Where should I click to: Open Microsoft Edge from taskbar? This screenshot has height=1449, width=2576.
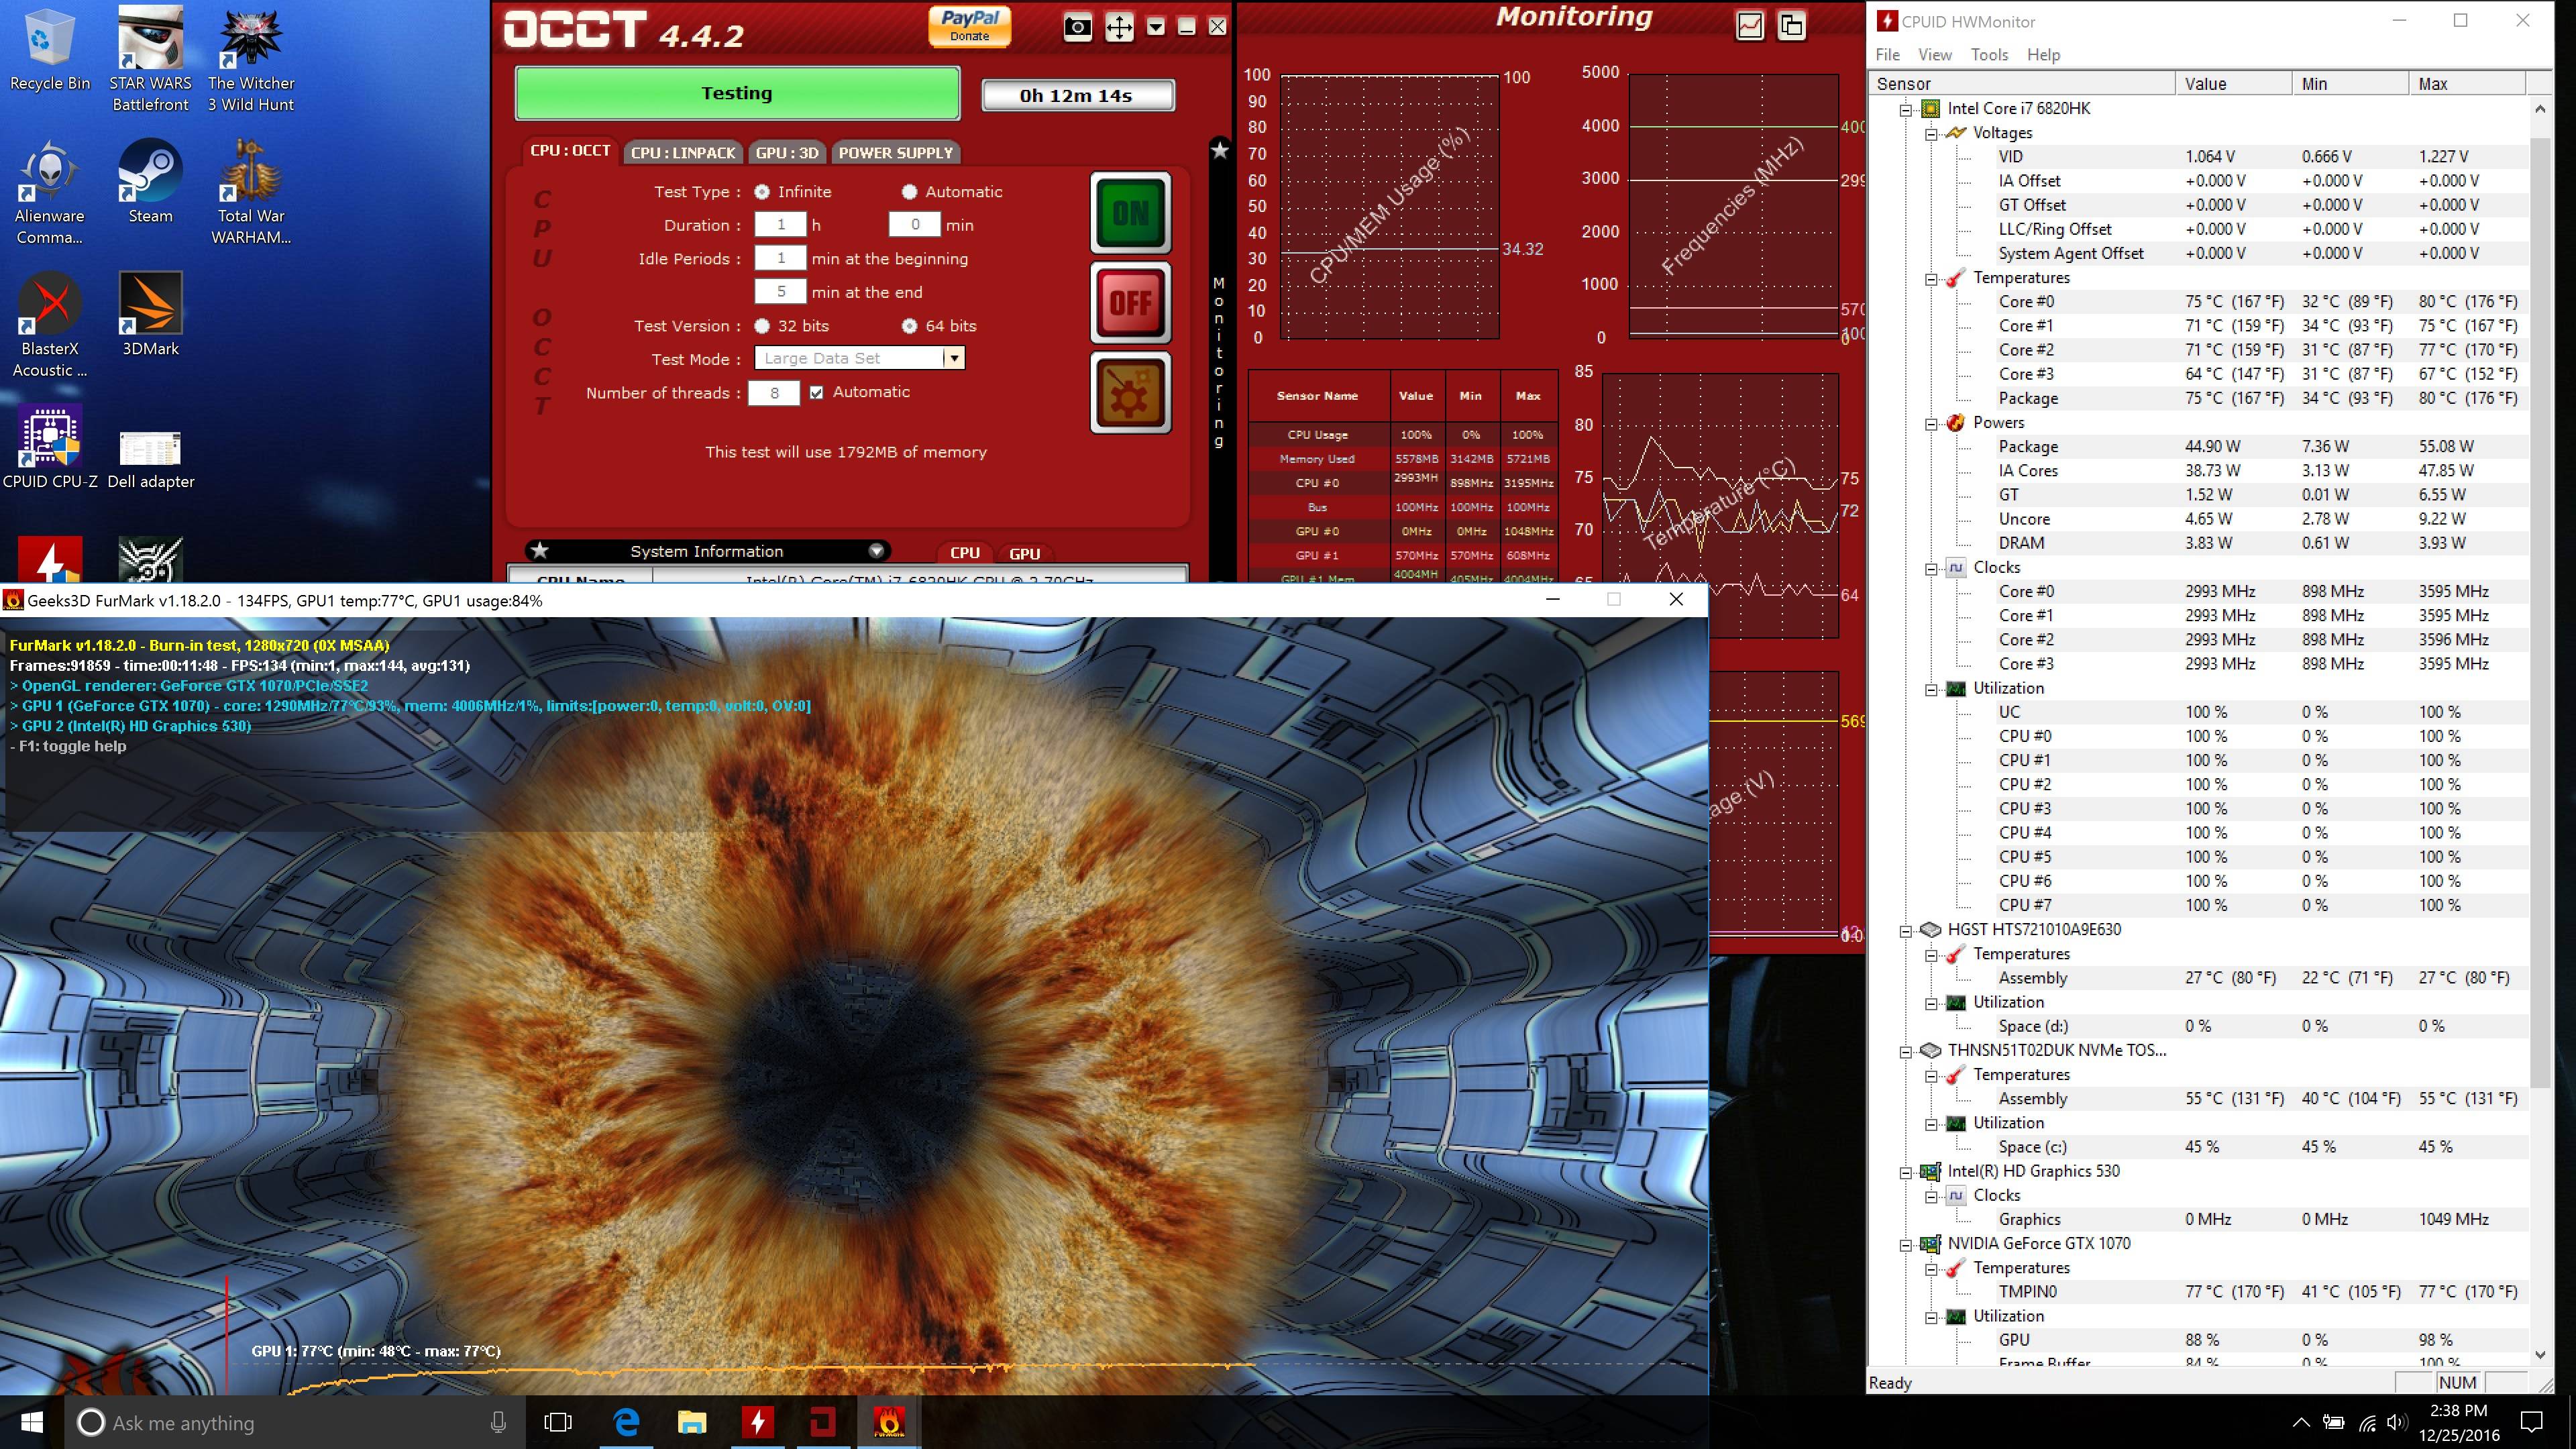(x=627, y=1422)
